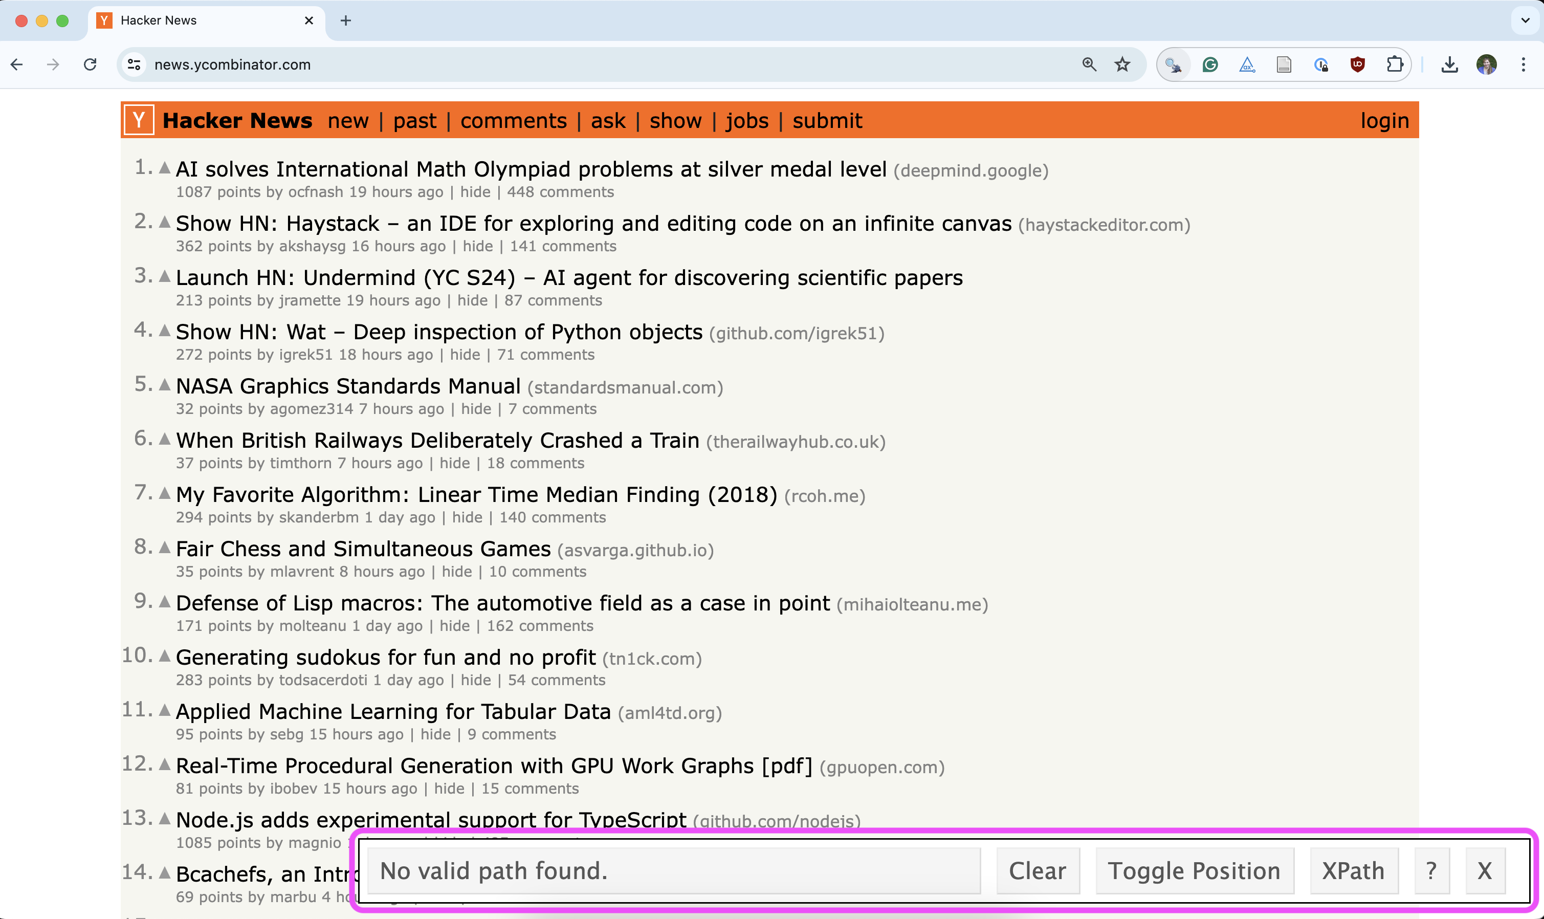1544x919 pixels.
Task: Open the site information dropdown in address bar
Action: coord(135,64)
